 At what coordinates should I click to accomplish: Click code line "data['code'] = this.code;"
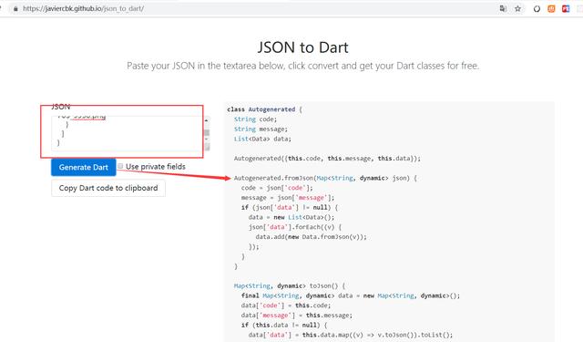[285, 306]
